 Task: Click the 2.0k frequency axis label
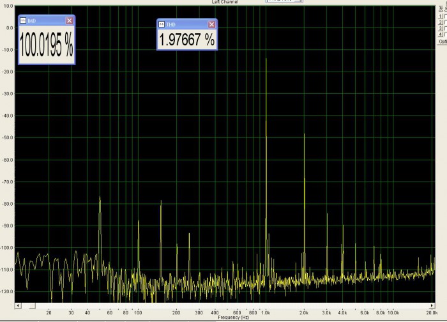[304, 313]
